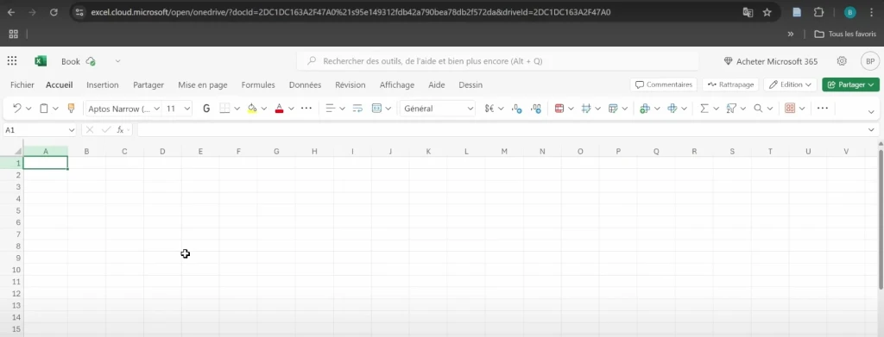Switch to the Mise en page tab

[202, 85]
